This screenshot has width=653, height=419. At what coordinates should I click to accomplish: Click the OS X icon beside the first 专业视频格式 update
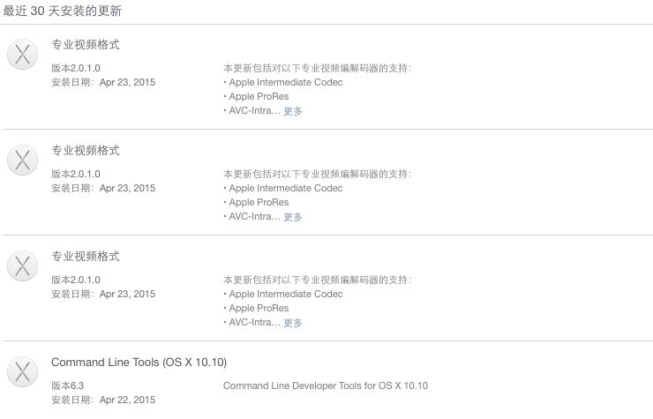point(22,55)
